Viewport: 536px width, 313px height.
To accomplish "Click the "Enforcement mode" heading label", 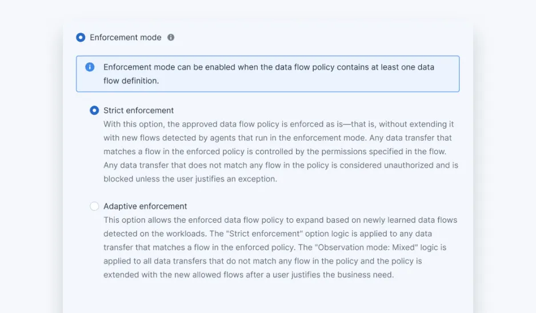I will [x=125, y=38].
